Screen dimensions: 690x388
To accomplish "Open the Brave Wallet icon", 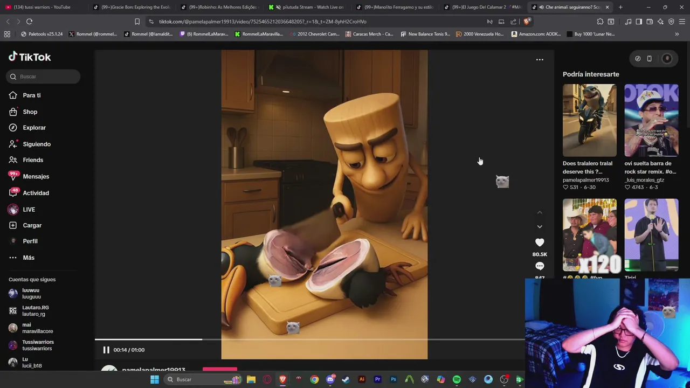I will point(650,22).
